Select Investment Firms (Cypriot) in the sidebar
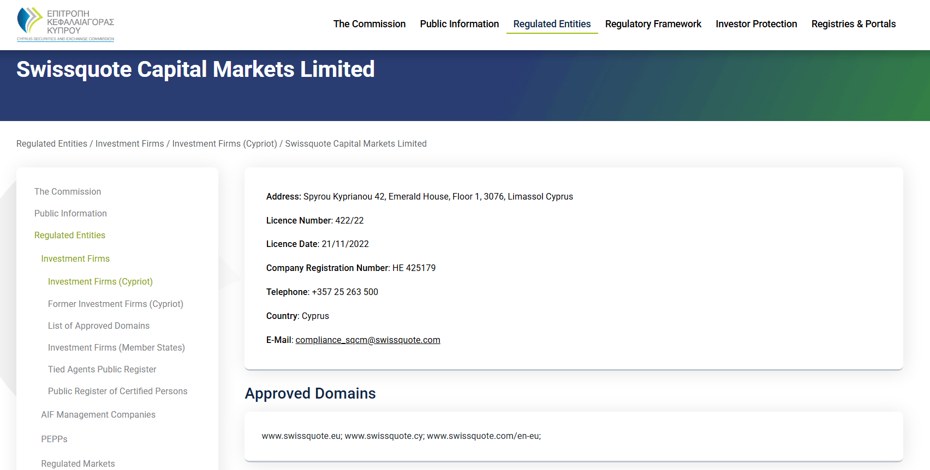Viewport: 930px width, 470px height. (100, 281)
